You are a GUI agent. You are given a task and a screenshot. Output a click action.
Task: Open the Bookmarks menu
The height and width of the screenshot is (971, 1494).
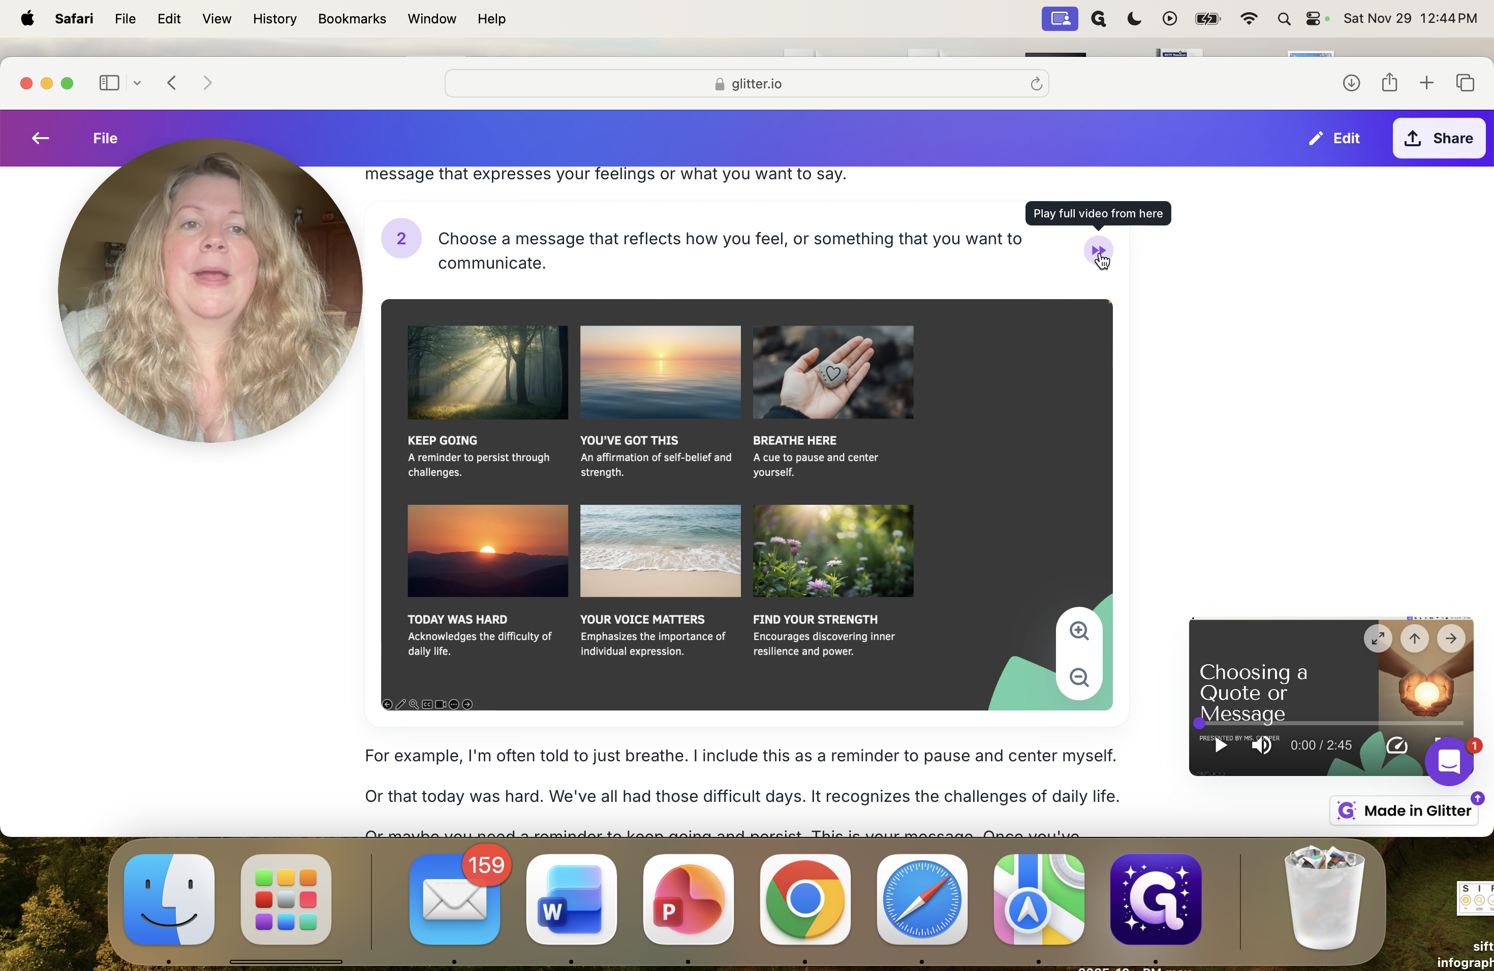point(352,19)
